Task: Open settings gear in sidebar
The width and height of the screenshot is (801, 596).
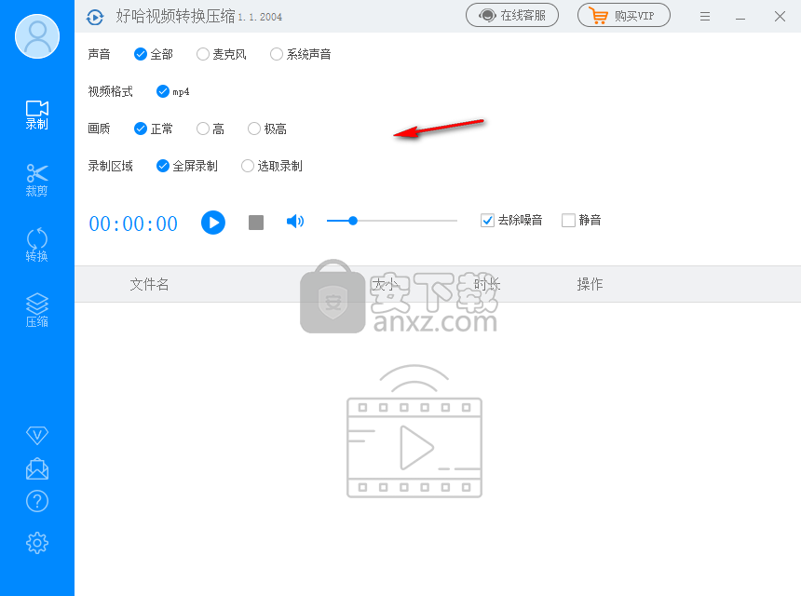Action: (36, 543)
